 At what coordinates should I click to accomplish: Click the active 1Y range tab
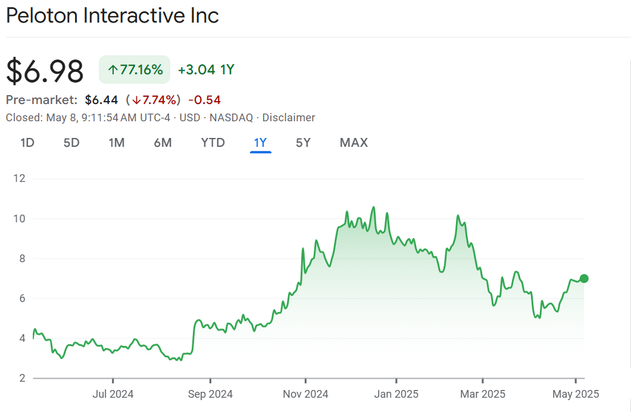pos(261,143)
